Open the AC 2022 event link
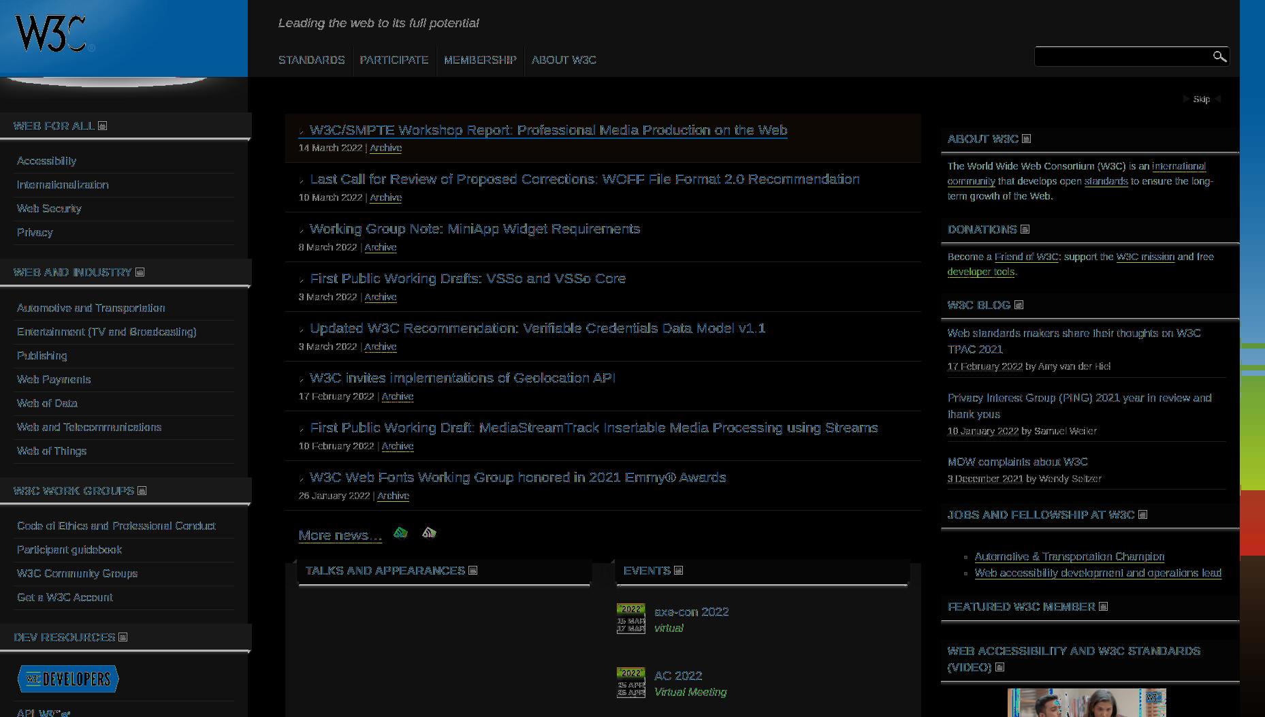This screenshot has width=1265, height=717. point(678,675)
